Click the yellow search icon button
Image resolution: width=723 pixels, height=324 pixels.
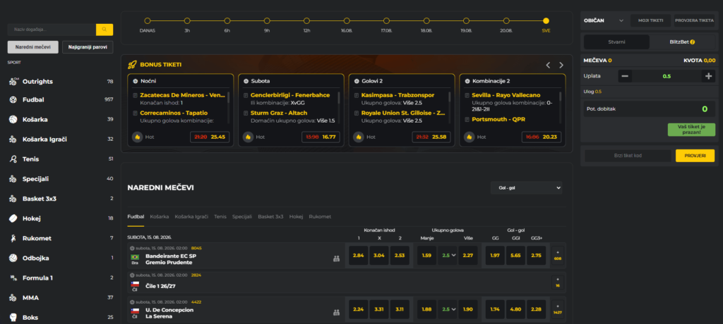(104, 30)
